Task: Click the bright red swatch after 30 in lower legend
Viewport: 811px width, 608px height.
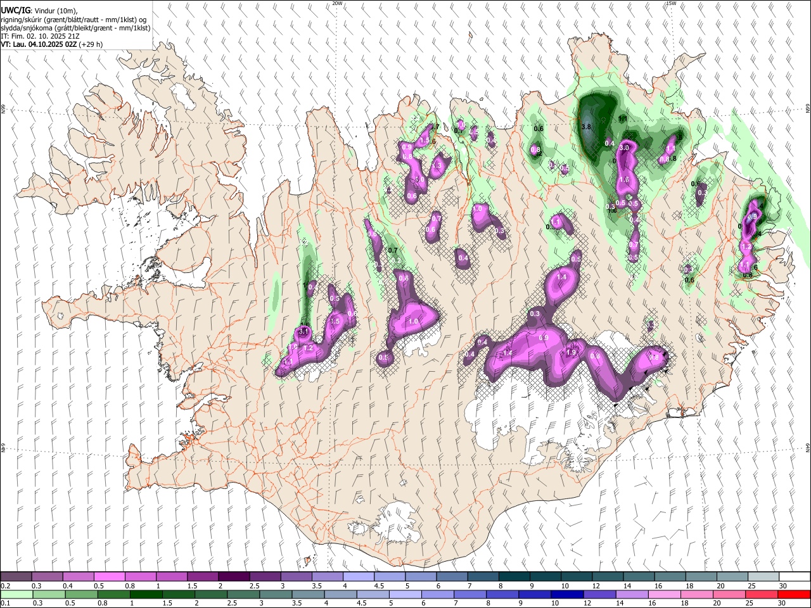Action: click(x=794, y=594)
